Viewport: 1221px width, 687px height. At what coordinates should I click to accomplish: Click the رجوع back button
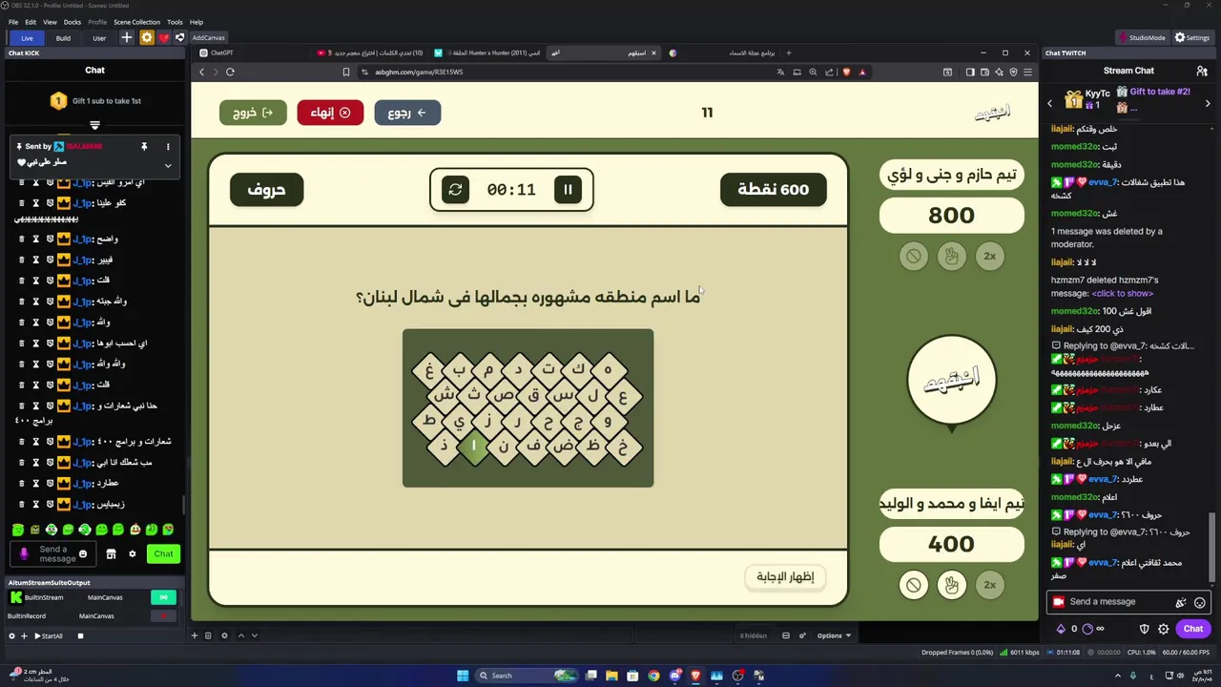click(x=407, y=113)
